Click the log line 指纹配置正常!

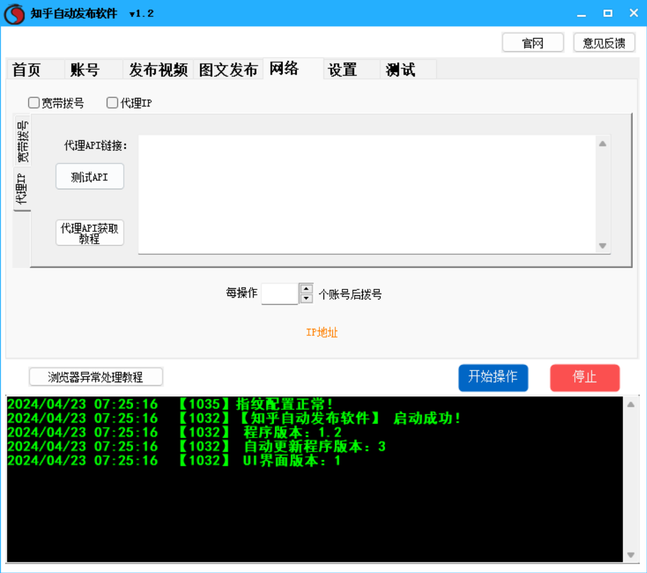pyautogui.click(x=170, y=404)
